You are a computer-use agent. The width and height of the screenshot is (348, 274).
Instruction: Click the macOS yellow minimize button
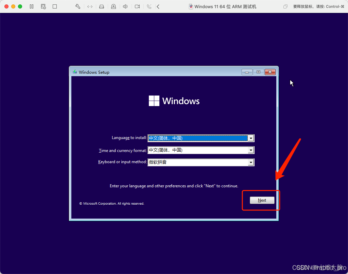pyautogui.click(x=13, y=6)
